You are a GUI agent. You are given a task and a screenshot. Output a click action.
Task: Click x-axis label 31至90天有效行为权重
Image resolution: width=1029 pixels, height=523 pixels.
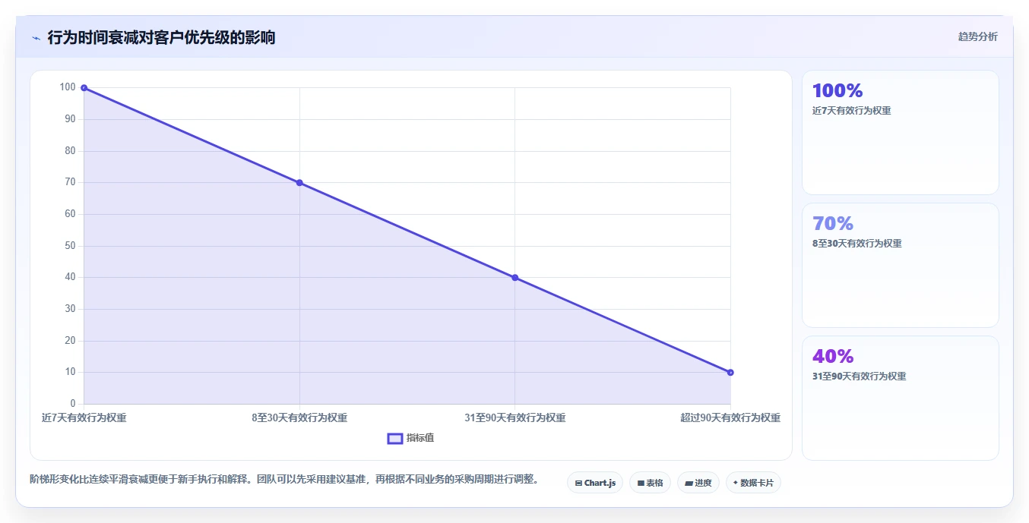(x=514, y=417)
